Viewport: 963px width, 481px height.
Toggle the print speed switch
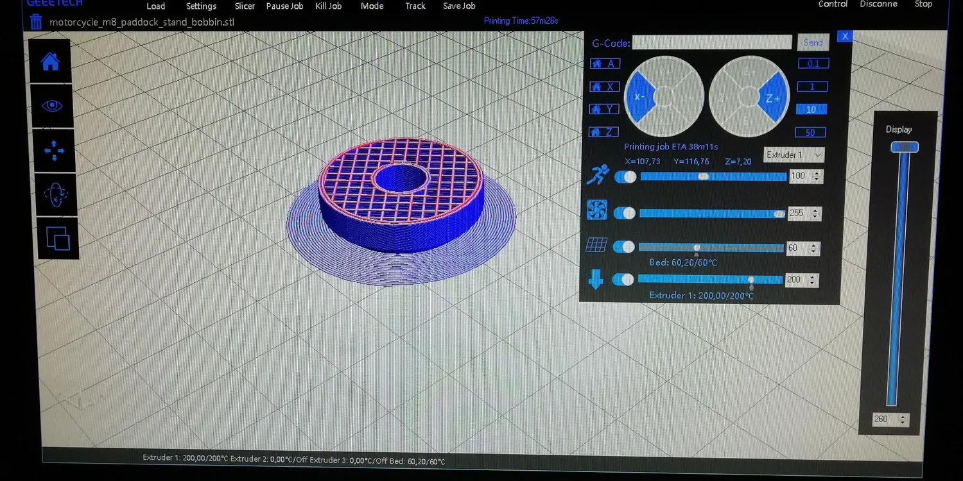(x=624, y=176)
